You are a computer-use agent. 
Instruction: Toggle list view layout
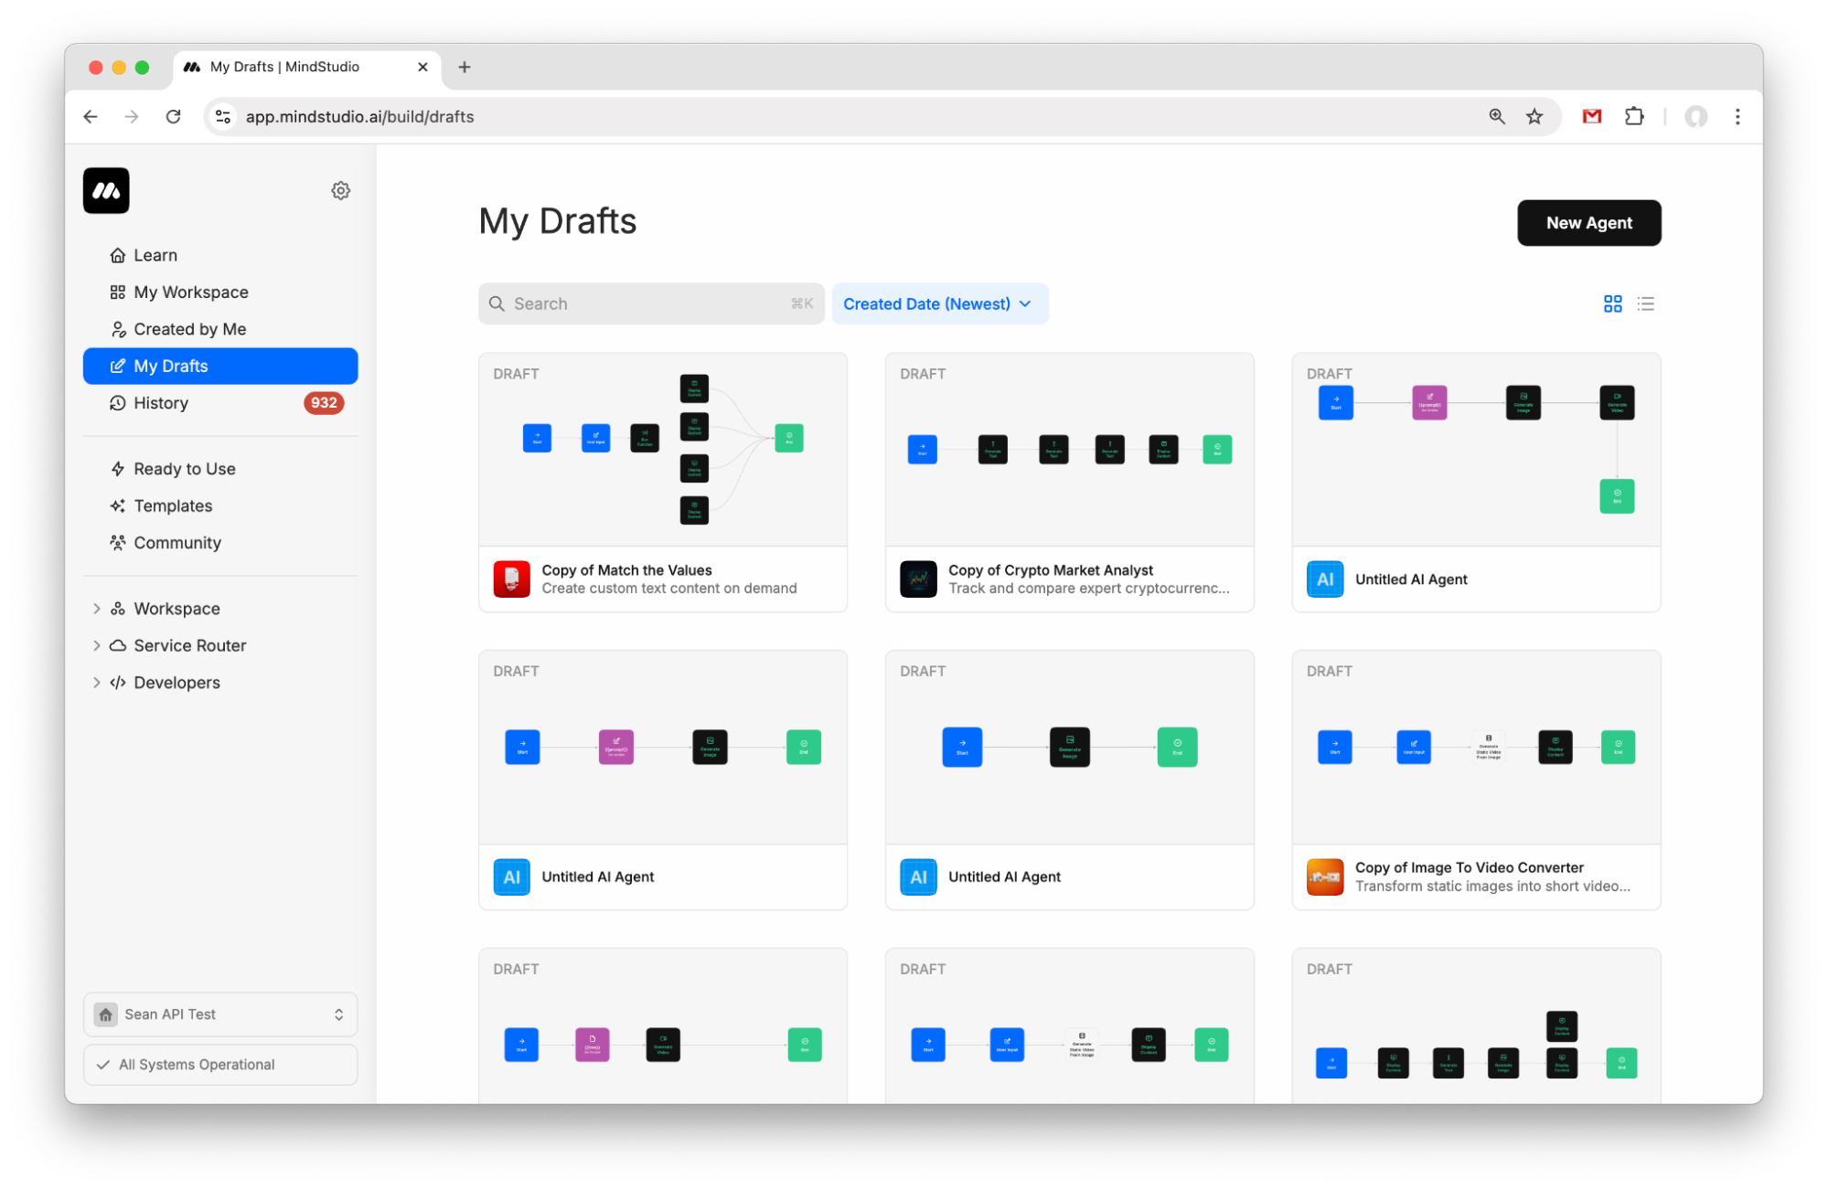click(1646, 303)
